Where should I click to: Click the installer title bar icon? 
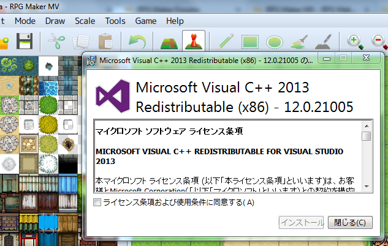click(x=91, y=60)
